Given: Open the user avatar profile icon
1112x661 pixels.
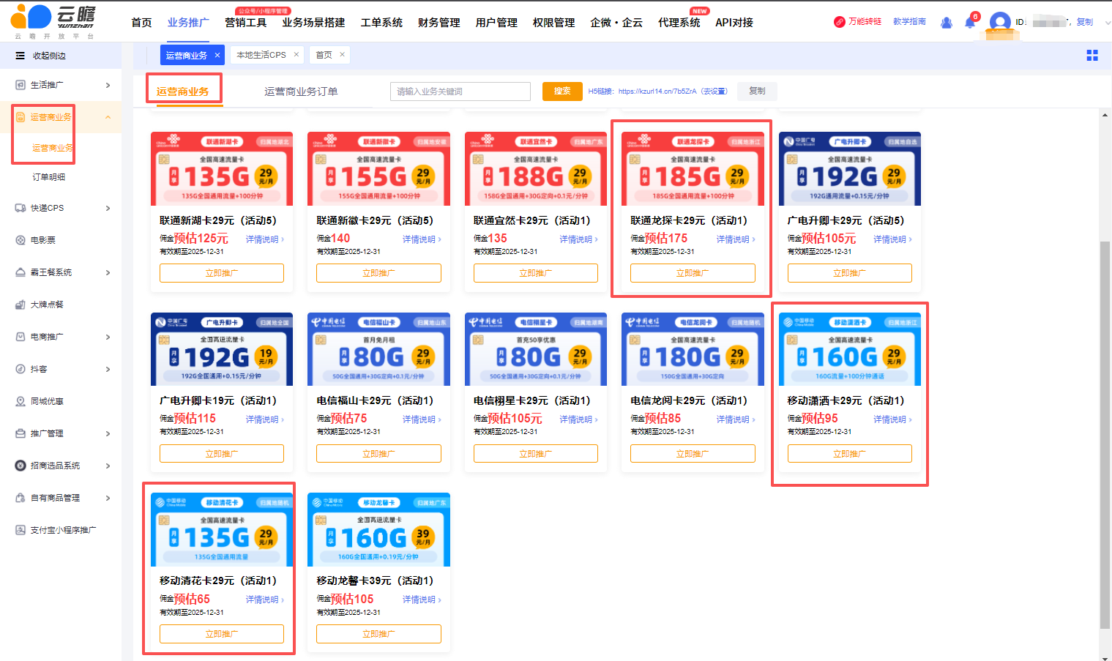Looking at the screenshot, I should click(x=999, y=22).
